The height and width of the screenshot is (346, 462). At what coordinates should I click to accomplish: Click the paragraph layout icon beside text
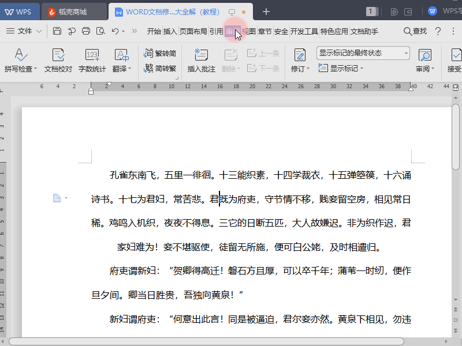57,198
